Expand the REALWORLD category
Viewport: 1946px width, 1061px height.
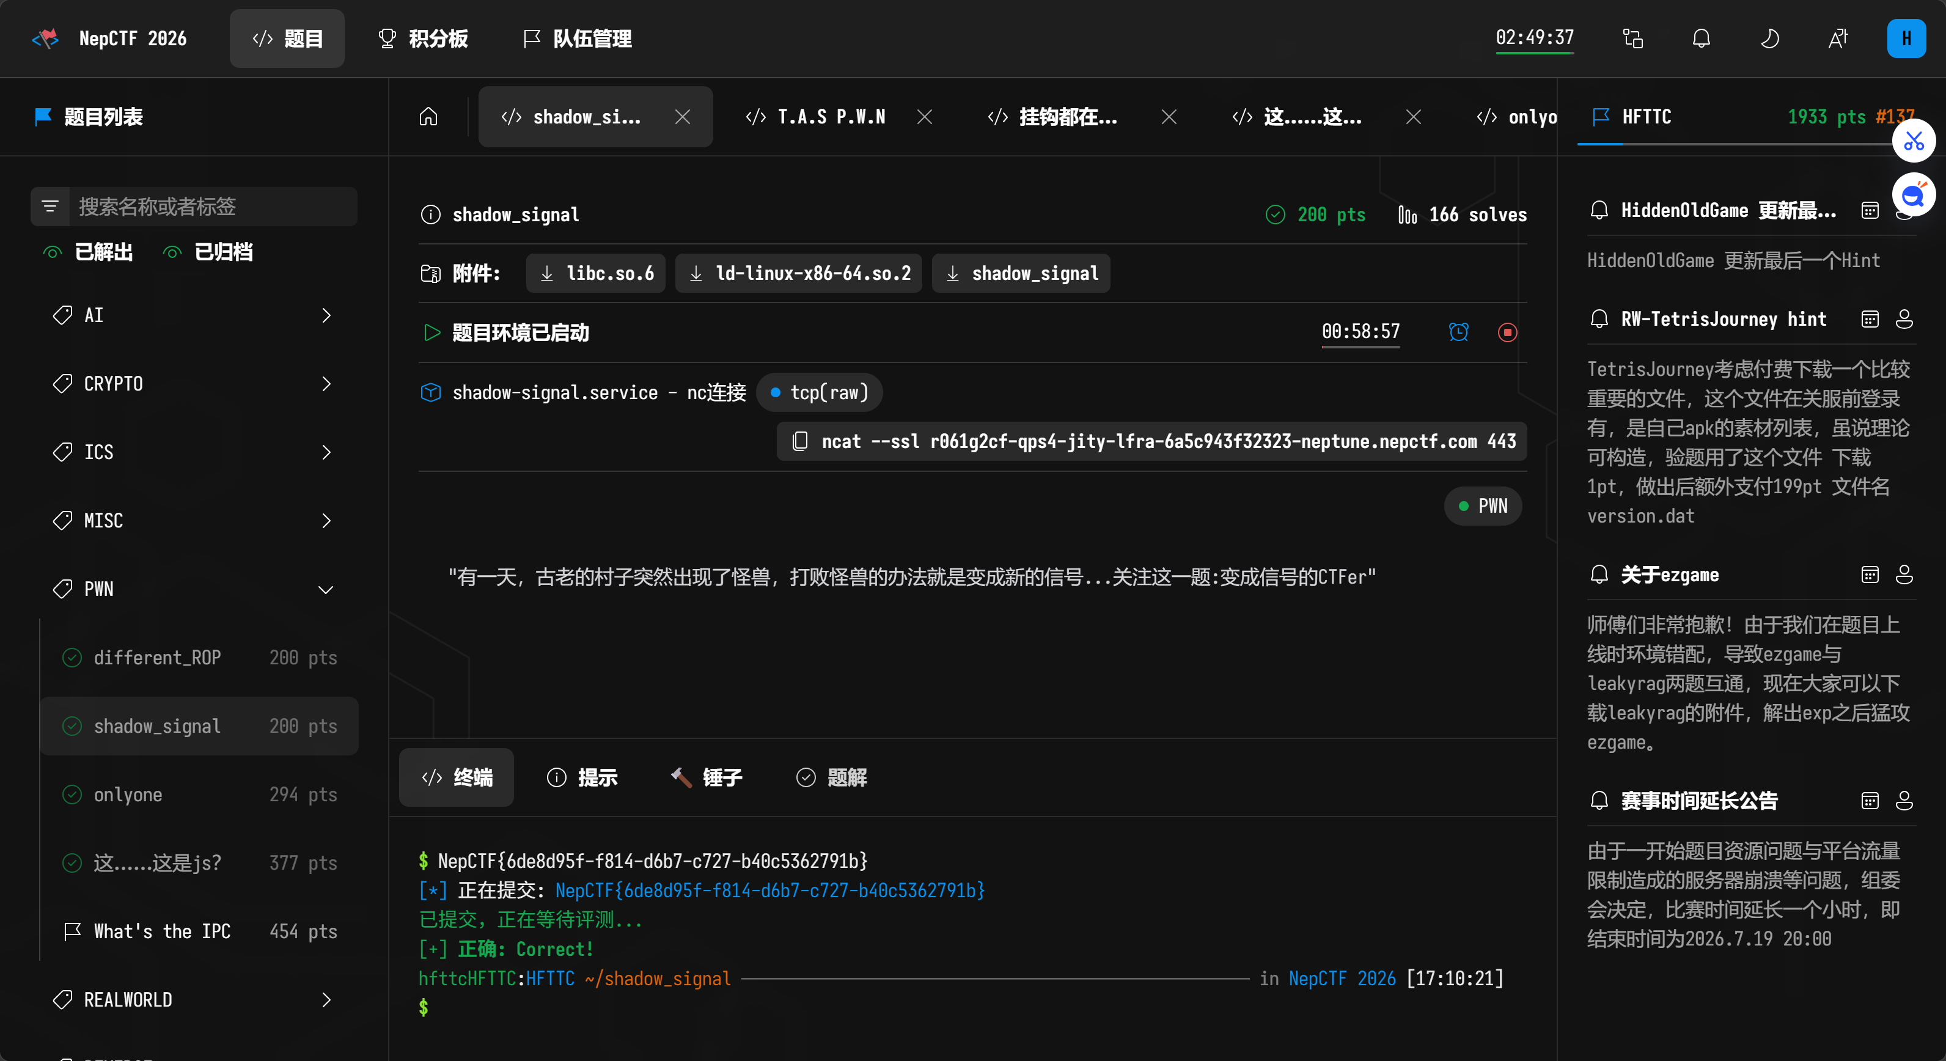click(x=194, y=1000)
